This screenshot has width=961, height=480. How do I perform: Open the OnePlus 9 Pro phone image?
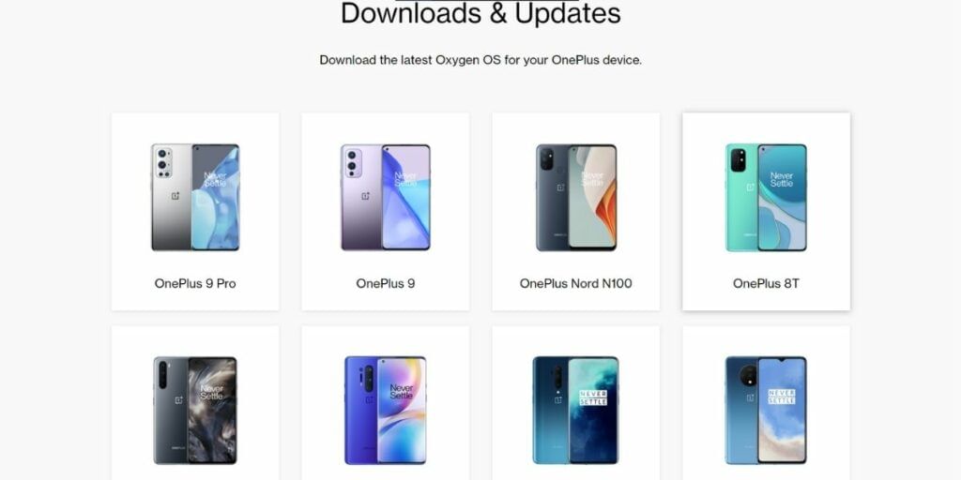point(195,197)
